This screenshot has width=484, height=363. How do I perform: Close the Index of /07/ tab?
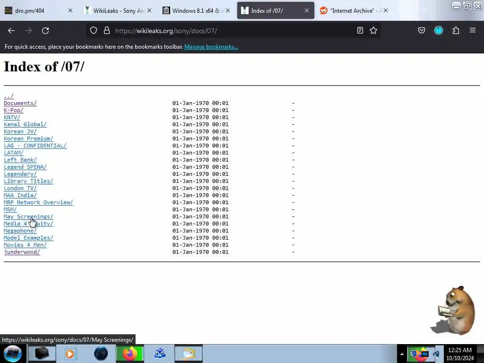306,10
